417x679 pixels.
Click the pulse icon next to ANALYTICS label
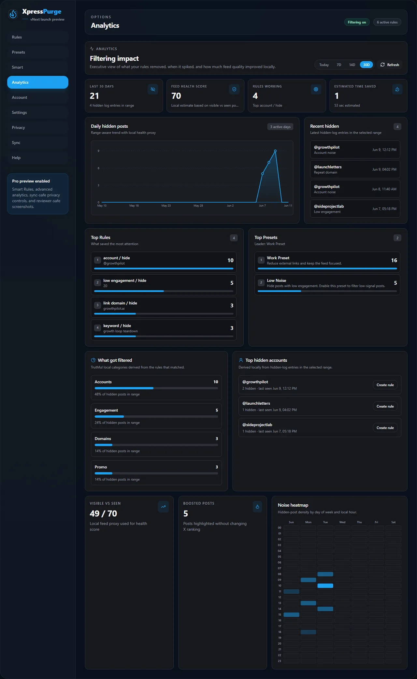92,49
